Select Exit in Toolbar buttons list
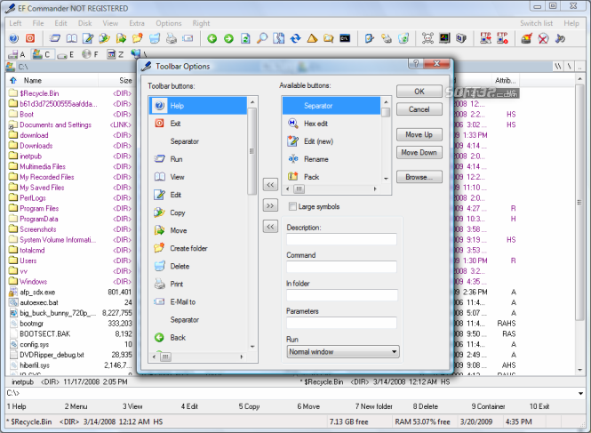The width and height of the screenshot is (591, 433). 198,124
